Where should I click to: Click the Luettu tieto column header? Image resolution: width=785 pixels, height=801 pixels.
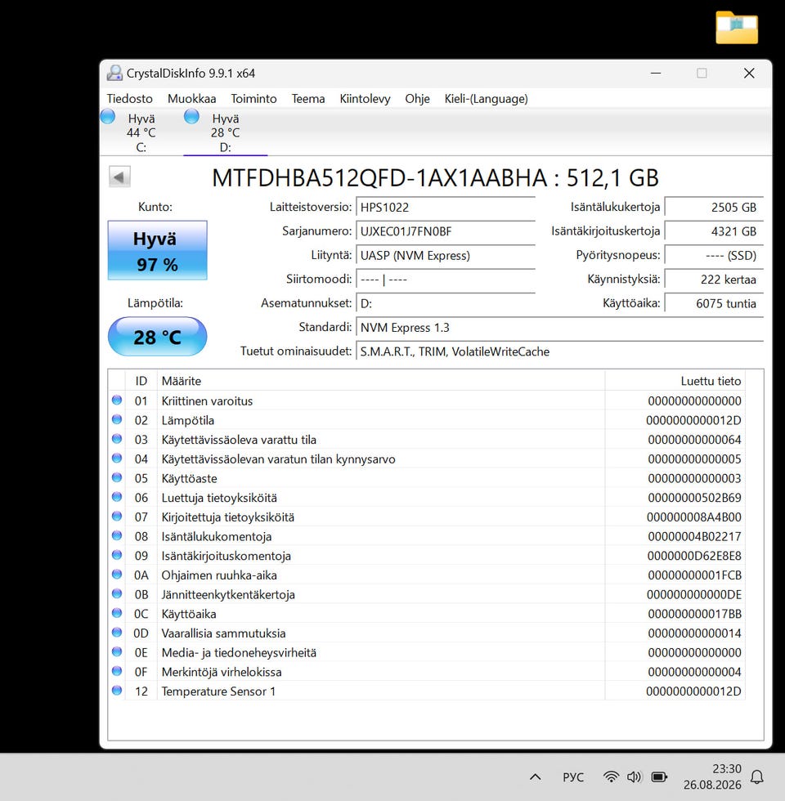675,381
